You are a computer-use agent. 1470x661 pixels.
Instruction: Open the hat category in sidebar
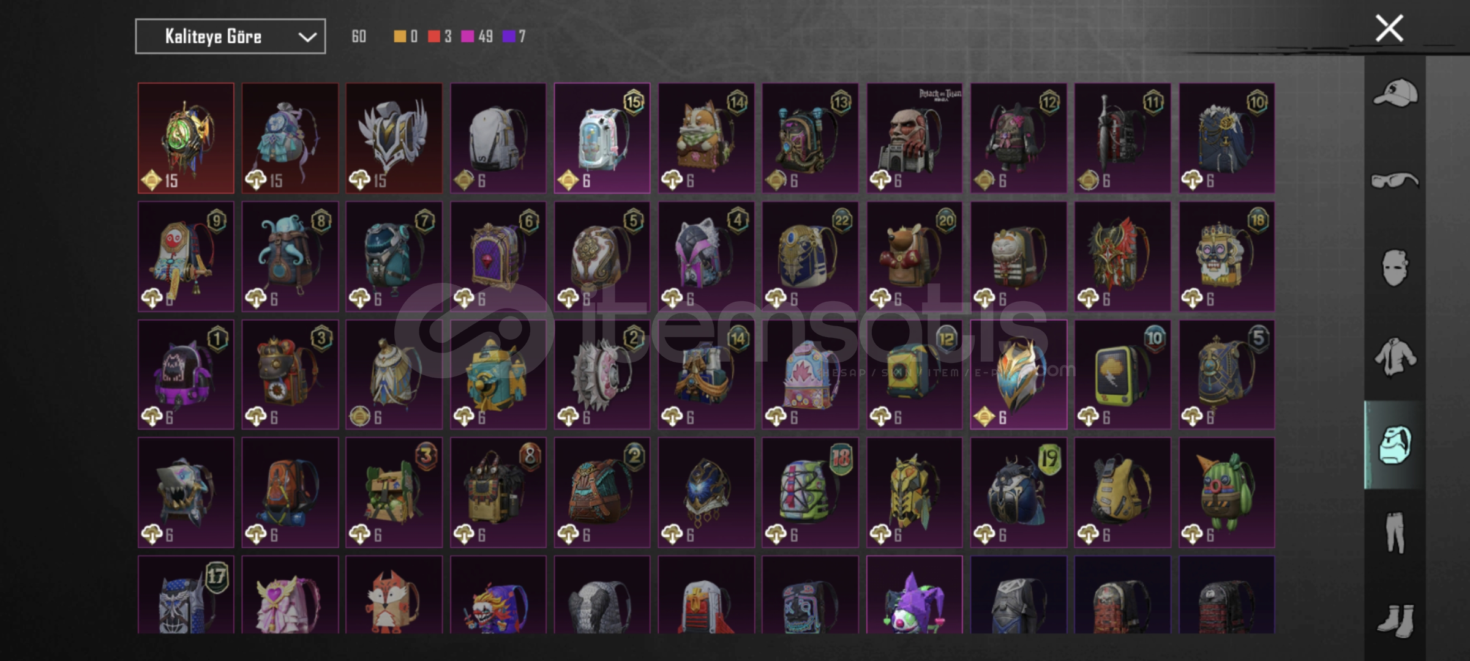(x=1395, y=93)
